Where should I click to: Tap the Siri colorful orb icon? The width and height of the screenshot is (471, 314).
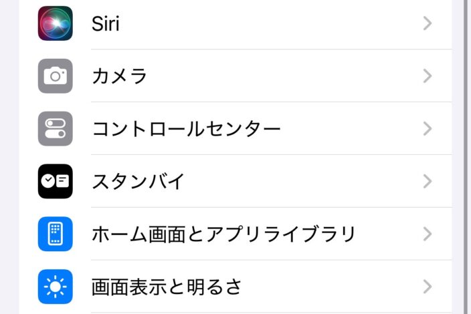coord(56,23)
